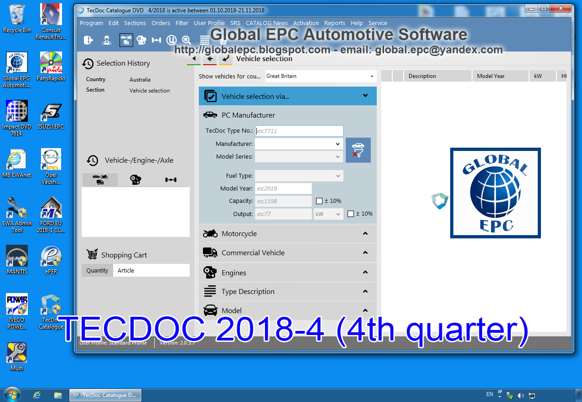Open the Manufacturer dropdown

pyautogui.click(x=299, y=144)
